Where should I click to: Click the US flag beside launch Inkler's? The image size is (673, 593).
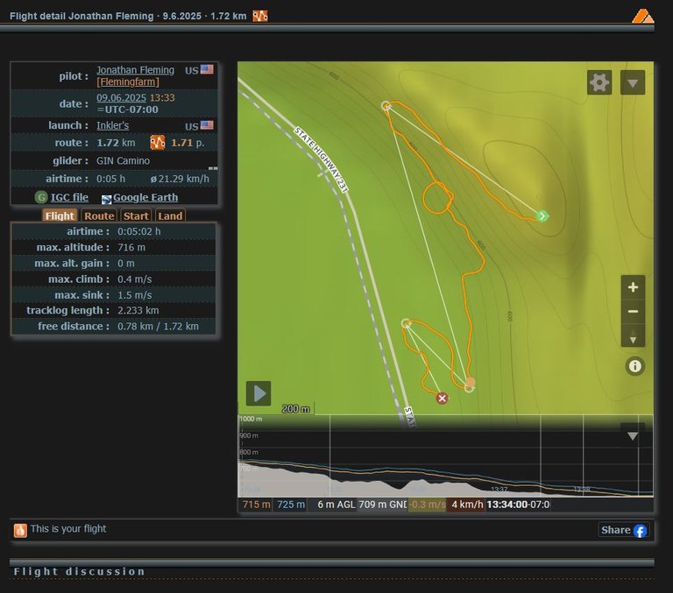(207, 125)
